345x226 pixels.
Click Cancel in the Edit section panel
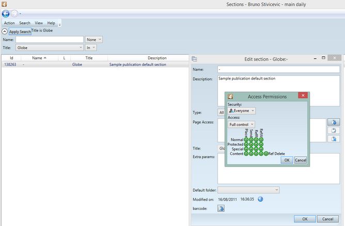tap(327, 219)
